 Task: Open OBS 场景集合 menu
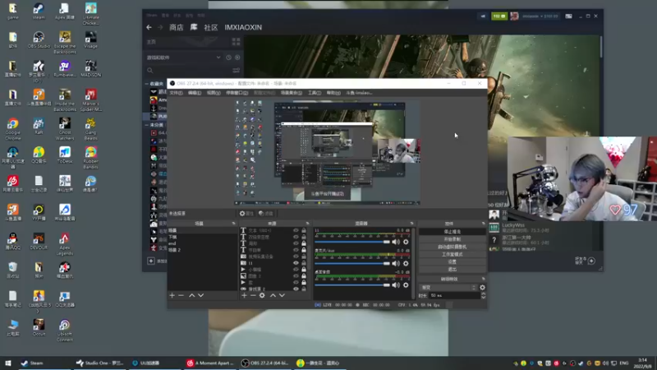point(292,93)
